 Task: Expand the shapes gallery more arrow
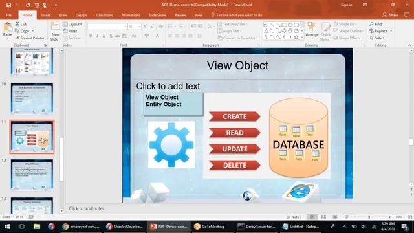pos(302,38)
